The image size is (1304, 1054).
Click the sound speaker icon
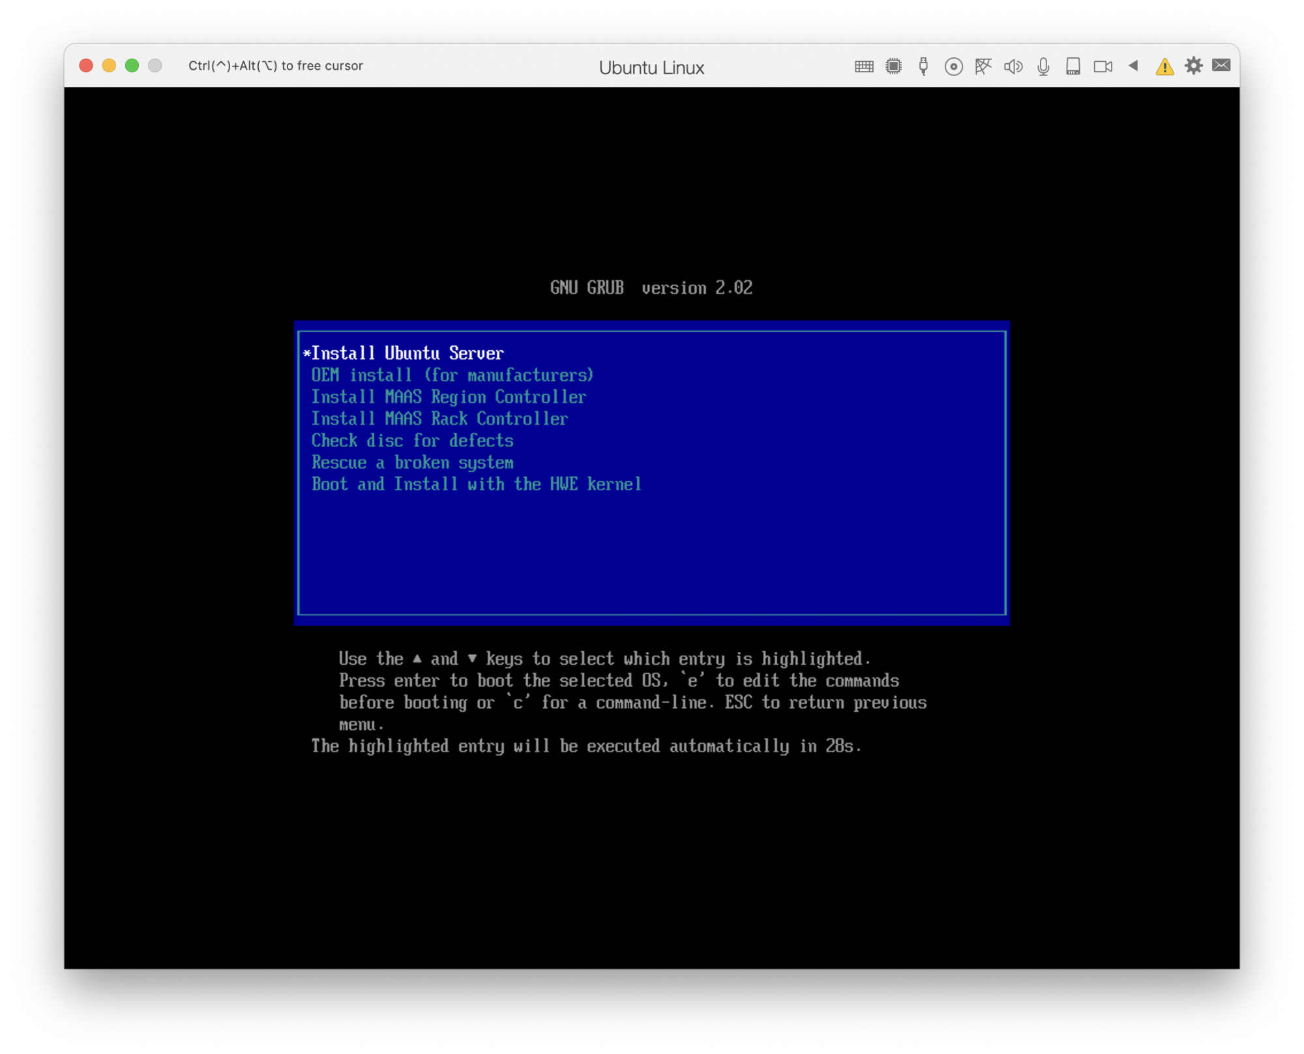point(1013,66)
